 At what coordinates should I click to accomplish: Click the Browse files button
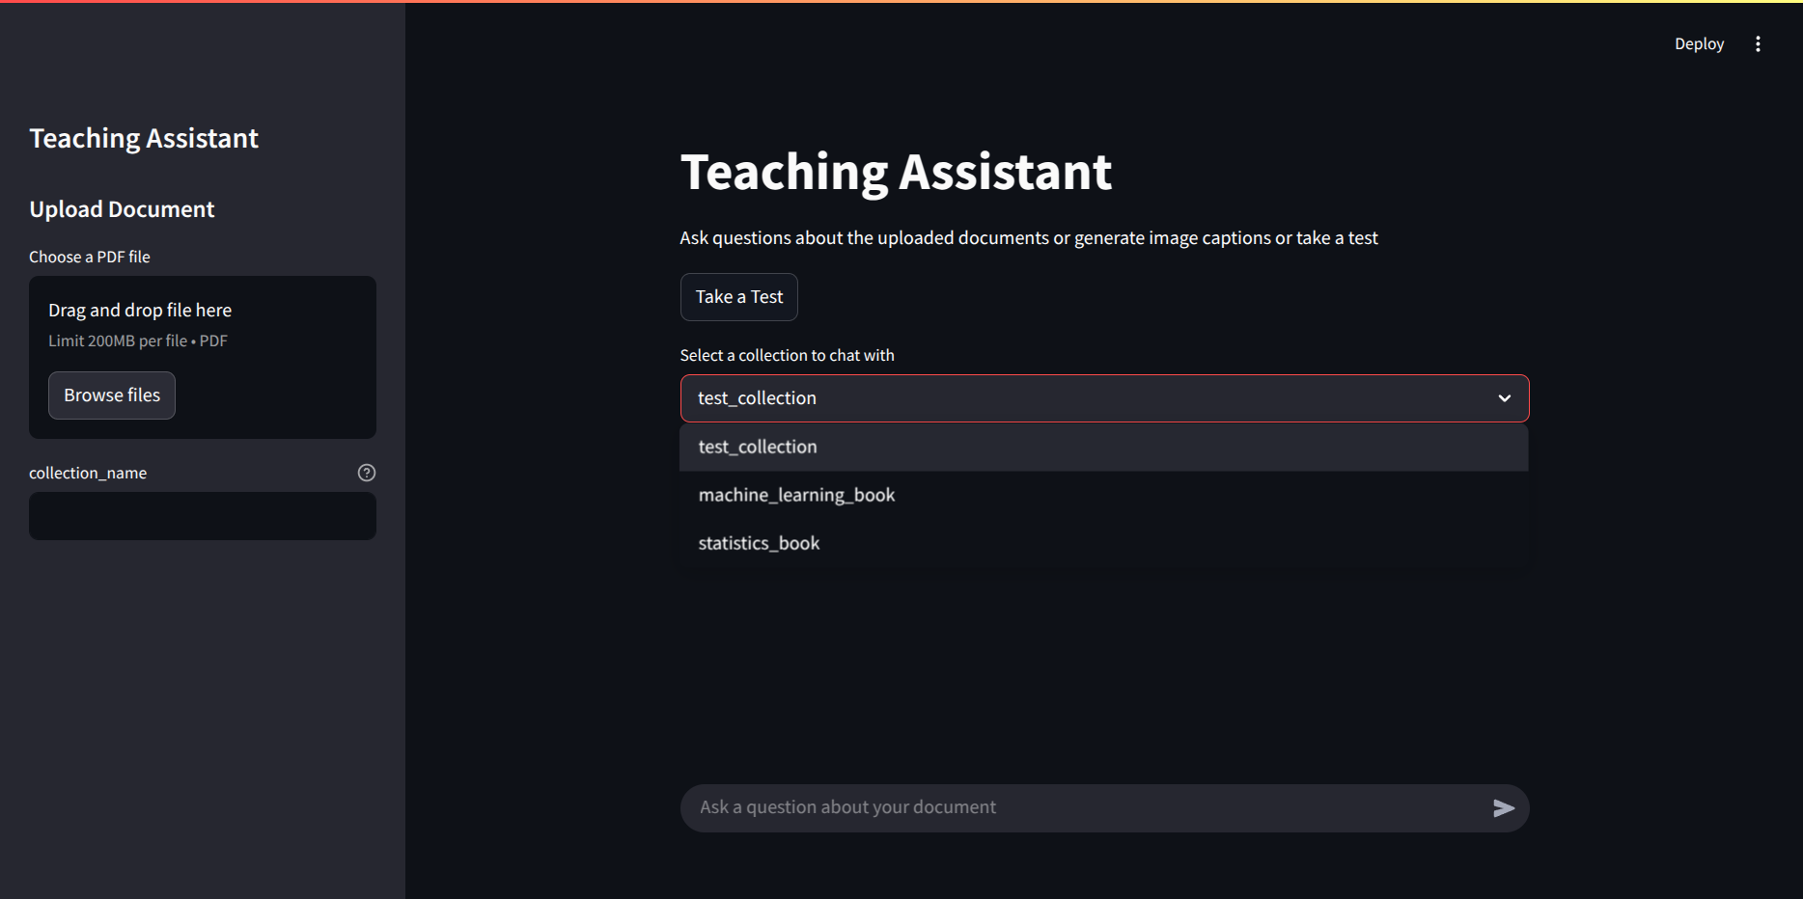(x=112, y=395)
